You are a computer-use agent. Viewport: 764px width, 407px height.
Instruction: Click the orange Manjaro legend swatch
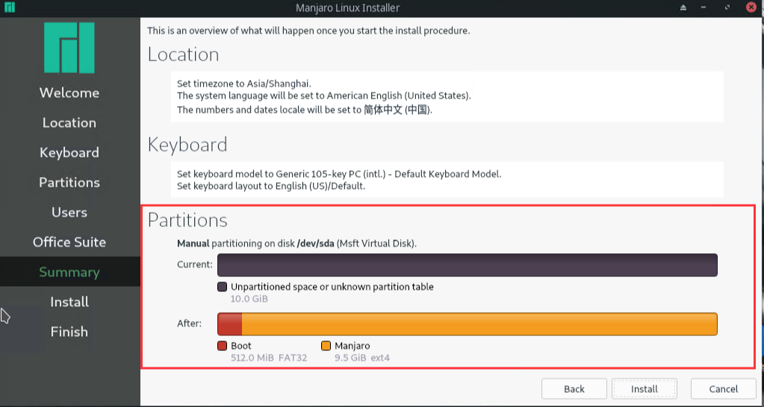pyautogui.click(x=326, y=346)
